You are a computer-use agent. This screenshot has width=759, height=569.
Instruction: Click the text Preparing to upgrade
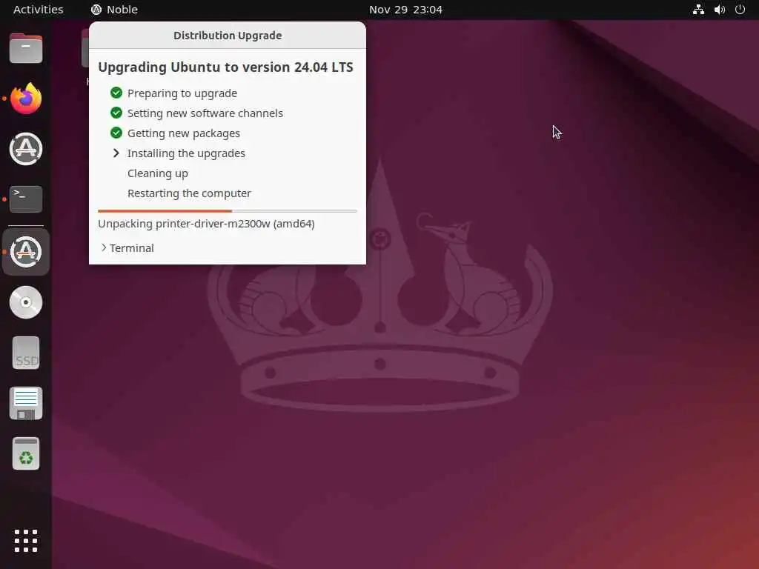pos(182,93)
